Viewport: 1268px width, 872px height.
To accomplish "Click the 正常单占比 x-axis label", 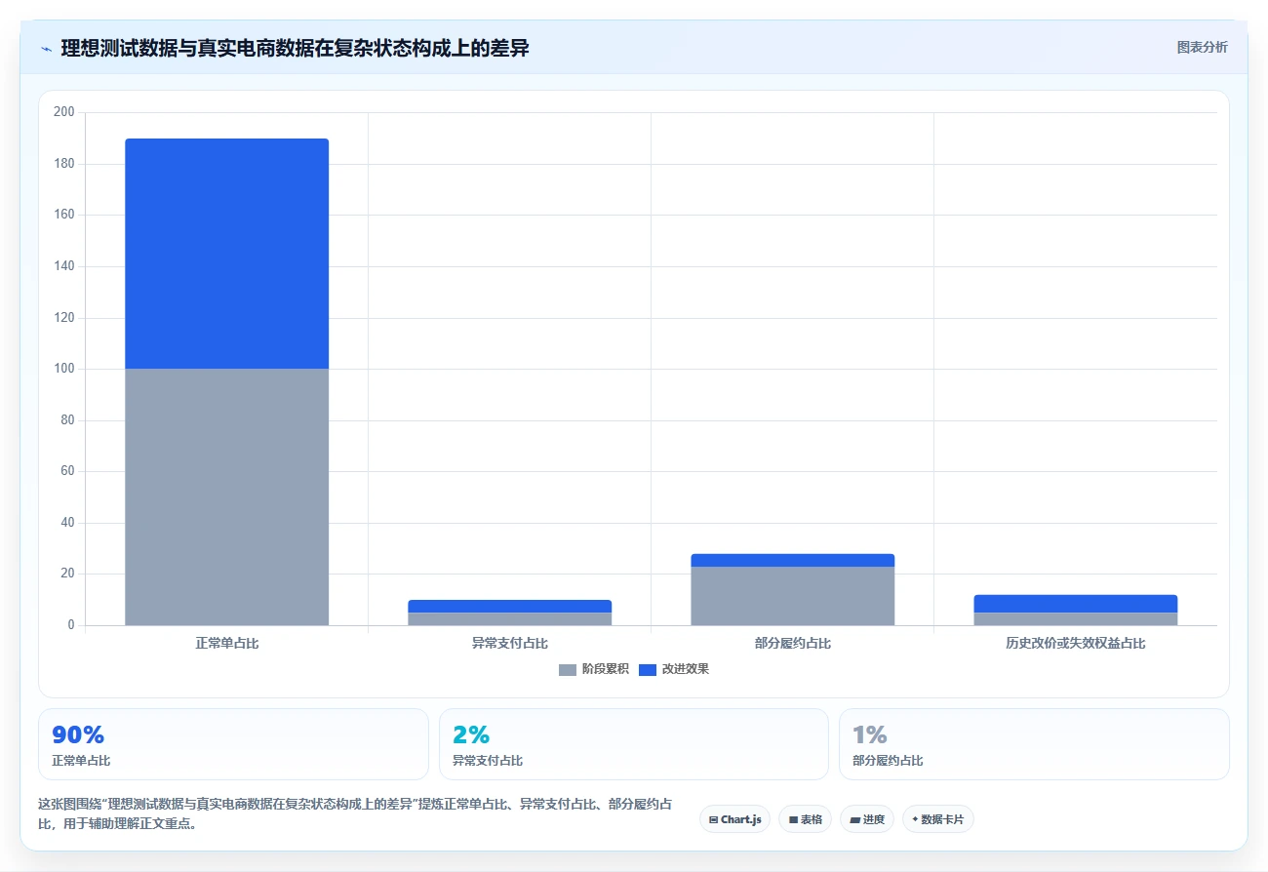I will tap(227, 644).
